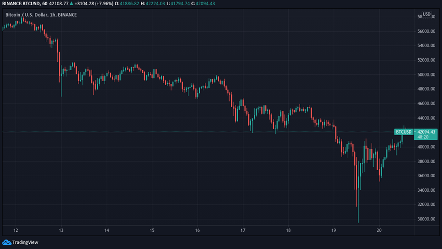Screen dimensions: 442x249
Task: Click date 20 on the time axis
Action: 379,230
